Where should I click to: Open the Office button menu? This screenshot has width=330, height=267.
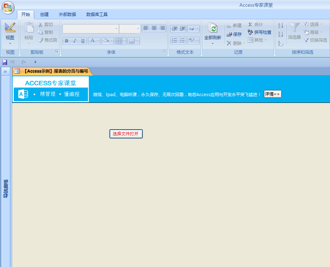(x=8, y=7)
